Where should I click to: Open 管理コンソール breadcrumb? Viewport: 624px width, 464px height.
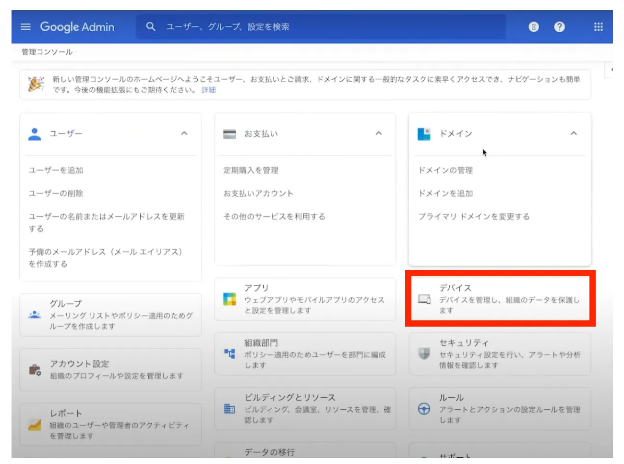pos(47,52)
